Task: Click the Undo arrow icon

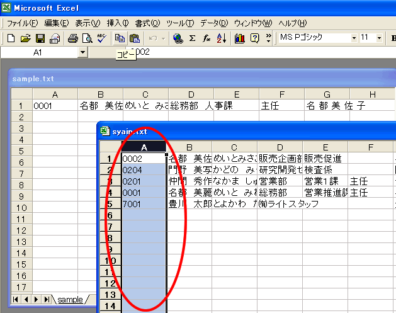Action: [153, 38]
